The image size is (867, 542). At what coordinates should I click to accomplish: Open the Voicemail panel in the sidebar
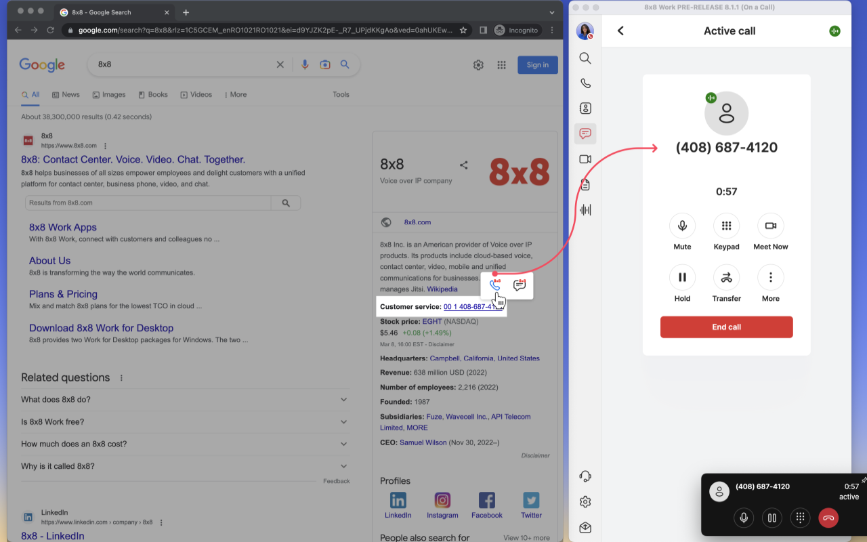point(585,209)
